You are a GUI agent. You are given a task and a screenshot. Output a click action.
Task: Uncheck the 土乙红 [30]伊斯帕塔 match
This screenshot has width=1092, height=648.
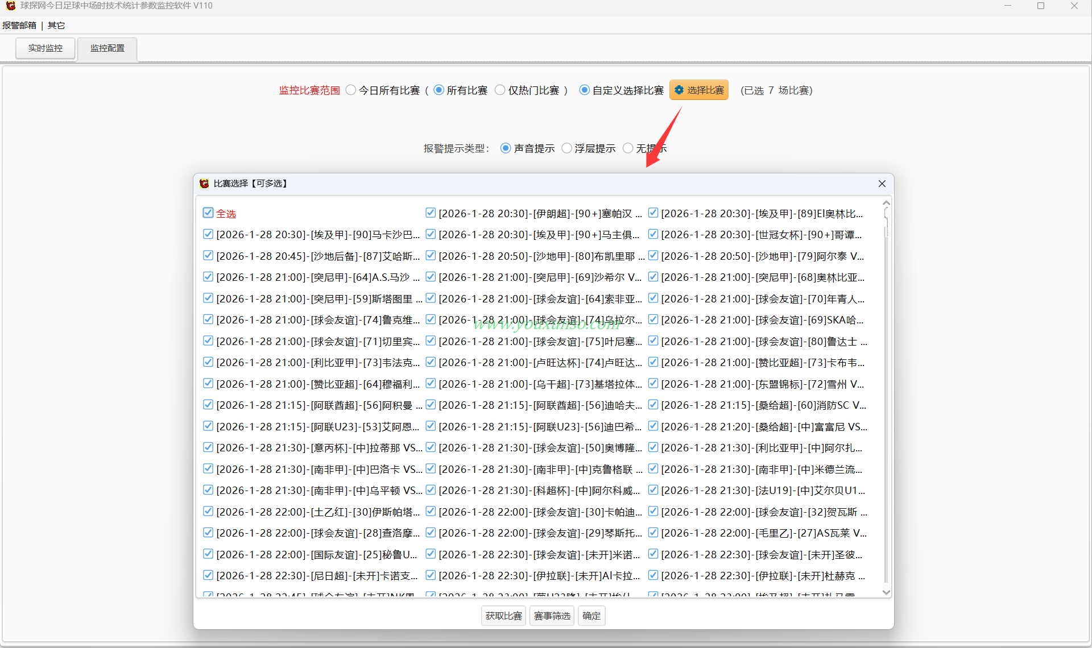click(208, 512)
